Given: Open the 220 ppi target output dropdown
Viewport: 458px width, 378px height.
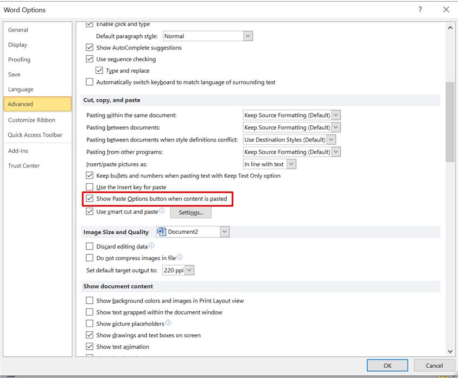Looking at the screenshot, I should coord(189,270).
